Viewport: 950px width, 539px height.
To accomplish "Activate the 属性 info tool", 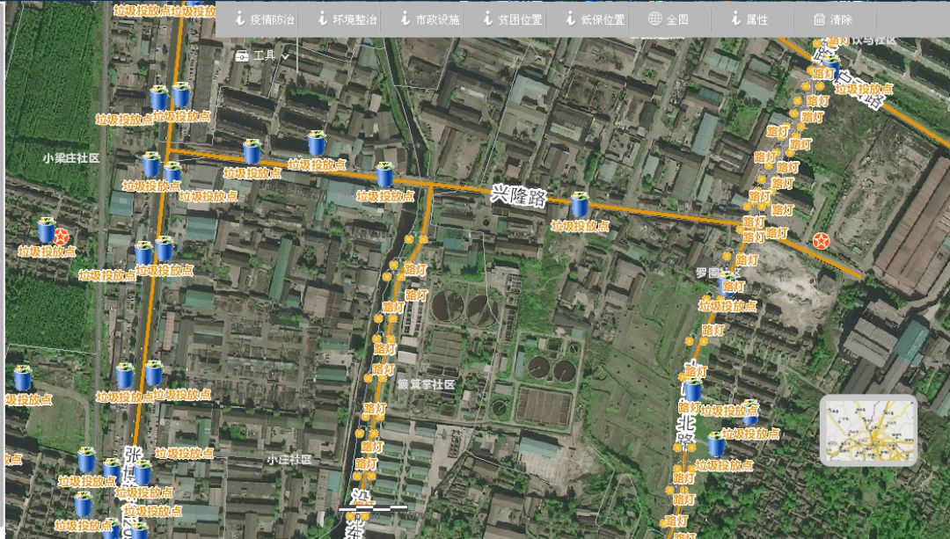I will click(748, 19).
